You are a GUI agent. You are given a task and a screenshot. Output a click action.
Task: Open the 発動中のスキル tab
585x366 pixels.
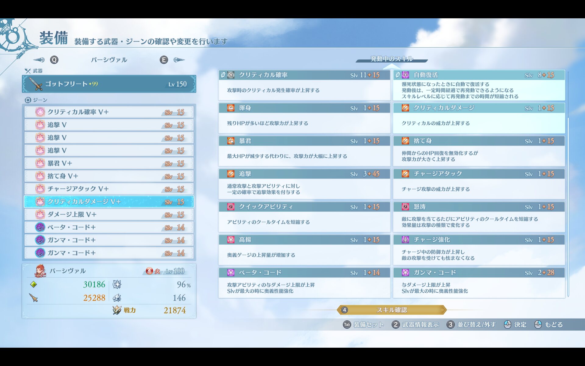click(392, 59)
